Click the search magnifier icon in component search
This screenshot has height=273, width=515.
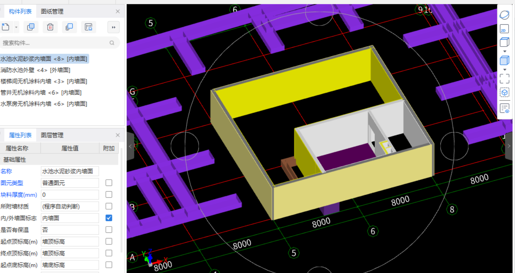[x=112, y=43]
